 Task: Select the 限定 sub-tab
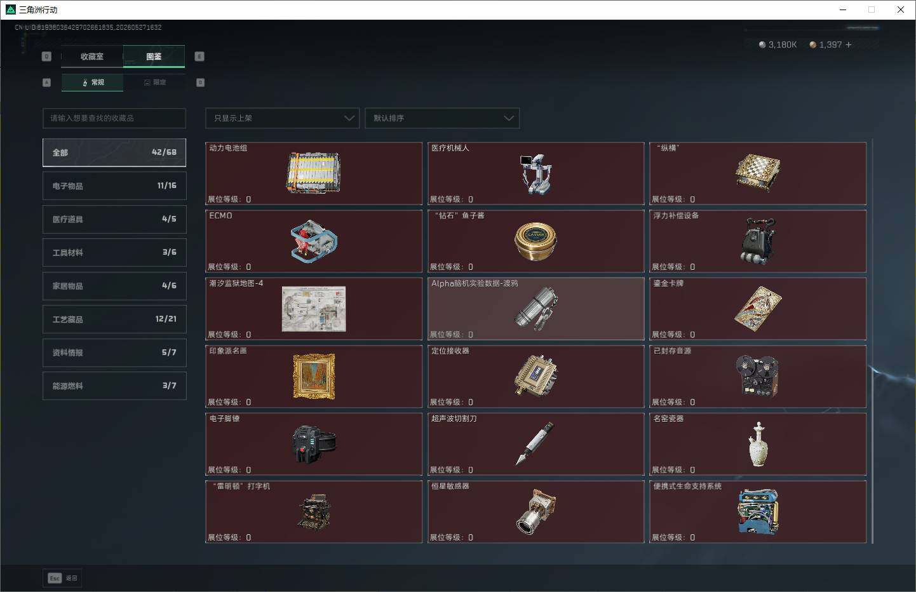pyautogui.click(x=154, y=83)
